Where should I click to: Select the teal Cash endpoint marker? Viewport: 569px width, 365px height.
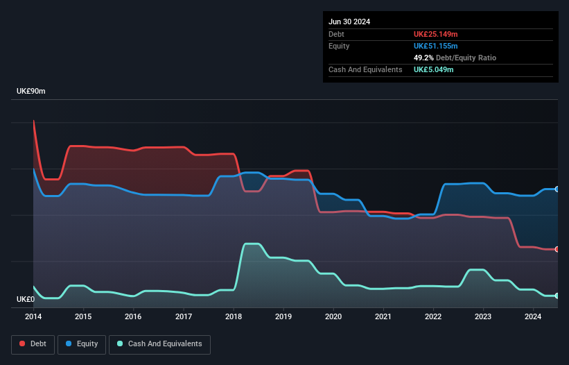click(x=557, y=296)
